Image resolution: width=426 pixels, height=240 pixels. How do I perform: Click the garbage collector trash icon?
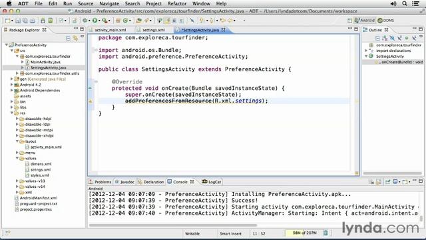click(x=325, y=233)
